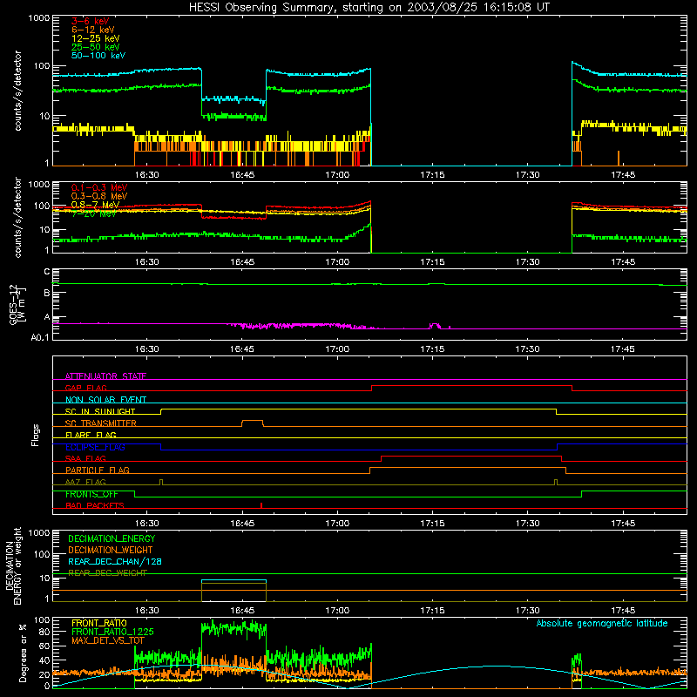Click the 50-100 keV legend label

click(x=98, y=56)
